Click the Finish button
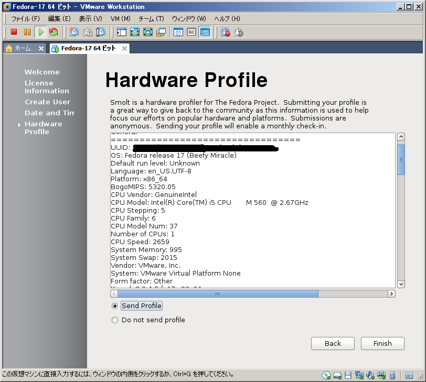The image size is (426, 382). coord(382,344)
